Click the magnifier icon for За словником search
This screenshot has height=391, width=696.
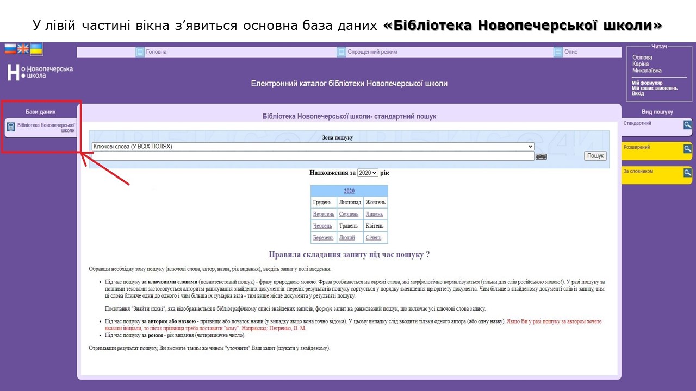pos(688,173)
